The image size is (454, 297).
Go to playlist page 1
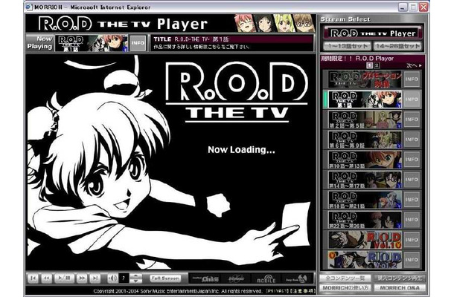[x=369, y=65]
